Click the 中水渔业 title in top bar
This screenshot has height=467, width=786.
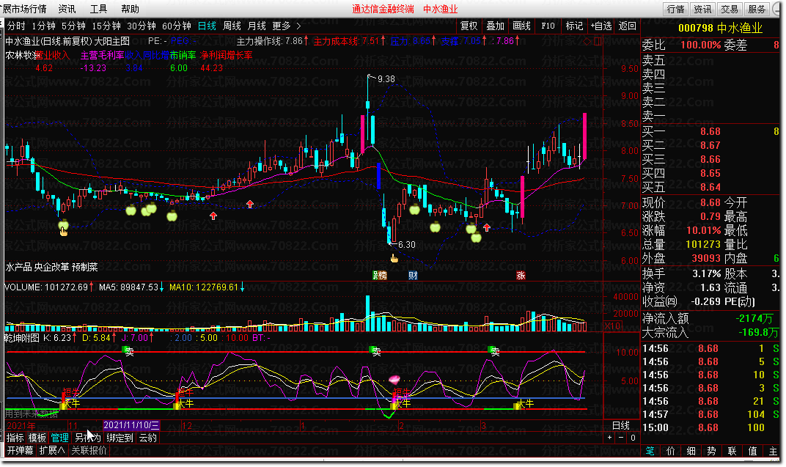point(440,9)
